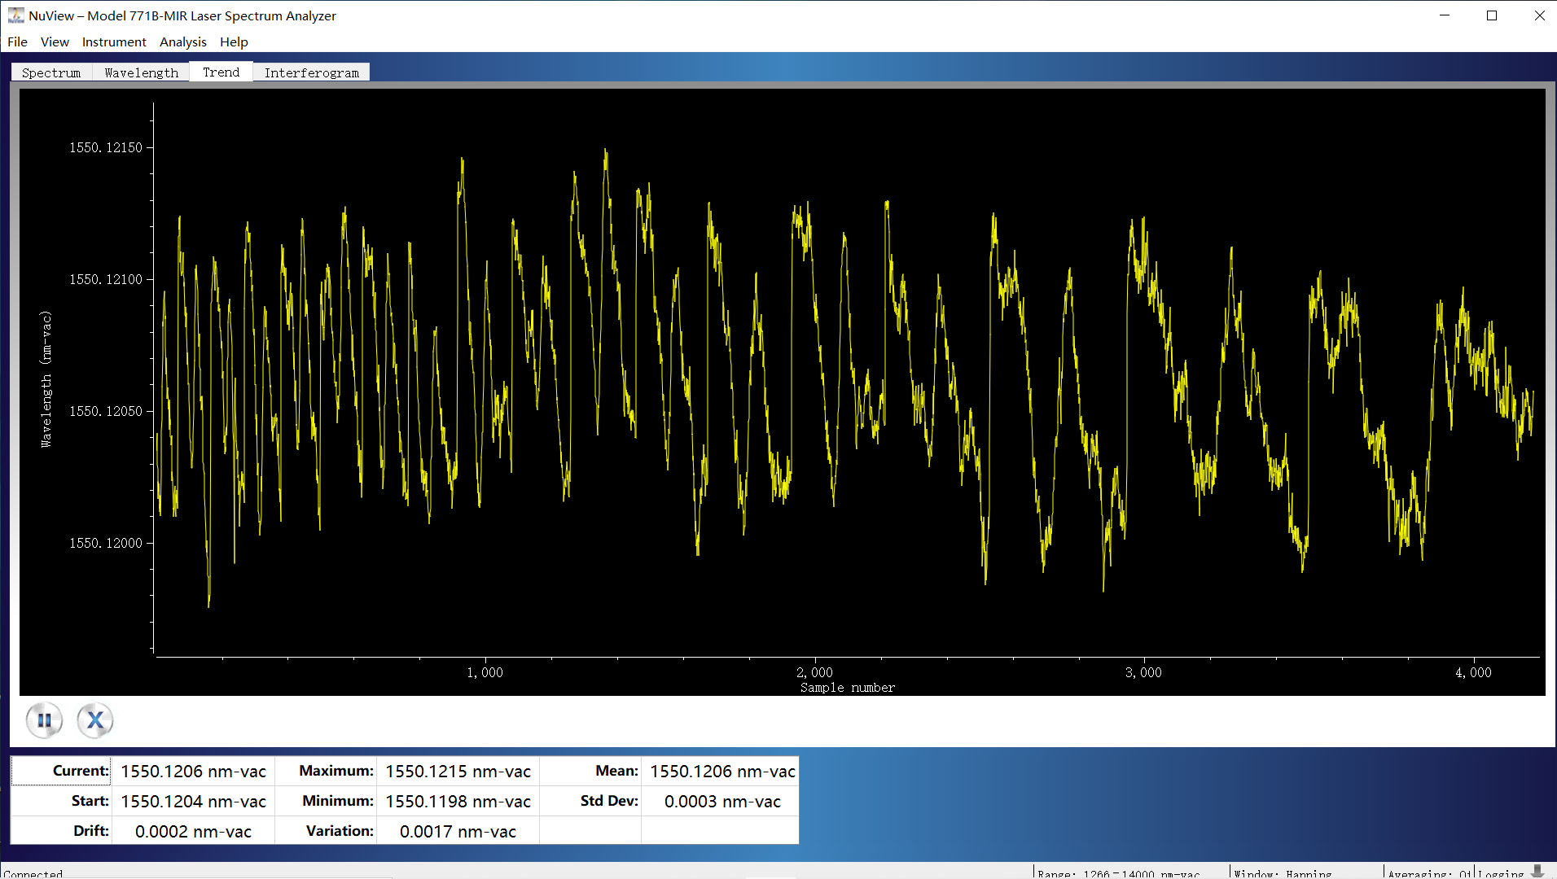Open the Analysis menu

pos(182,42)
